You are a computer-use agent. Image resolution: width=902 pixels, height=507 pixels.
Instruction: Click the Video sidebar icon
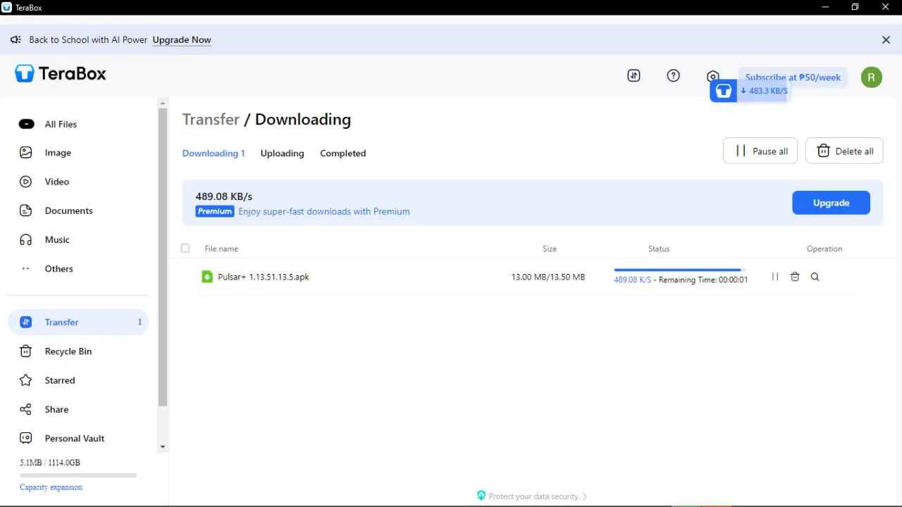[x=26, y=182]
